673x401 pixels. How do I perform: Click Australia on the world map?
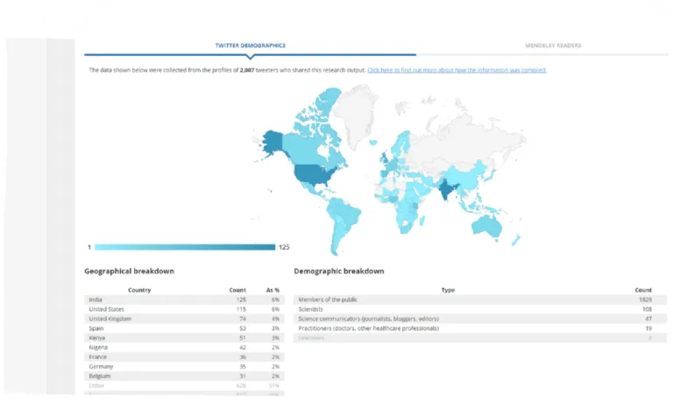(486, 225)
